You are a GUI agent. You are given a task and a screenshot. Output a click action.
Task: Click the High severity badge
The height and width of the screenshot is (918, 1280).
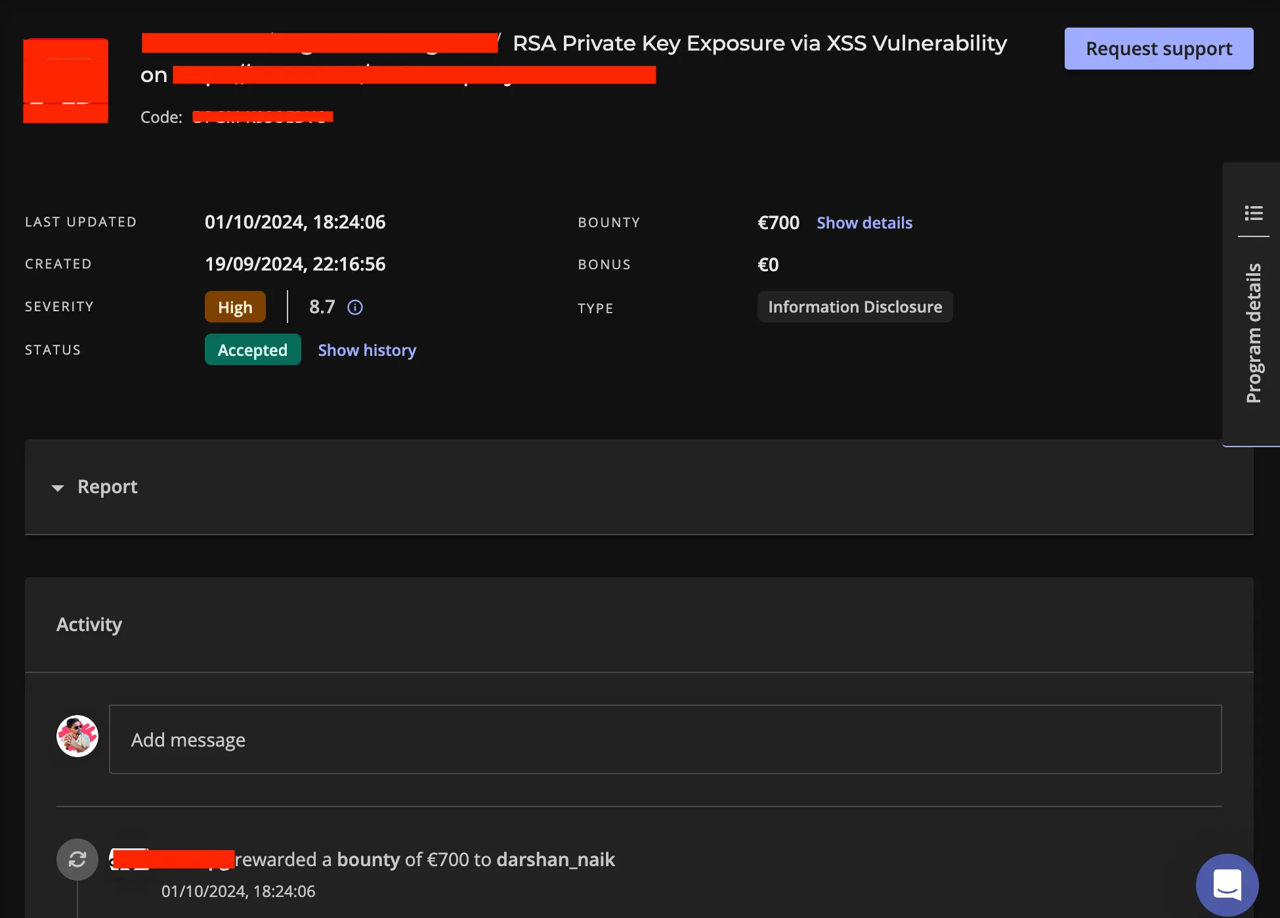[235, 307]
